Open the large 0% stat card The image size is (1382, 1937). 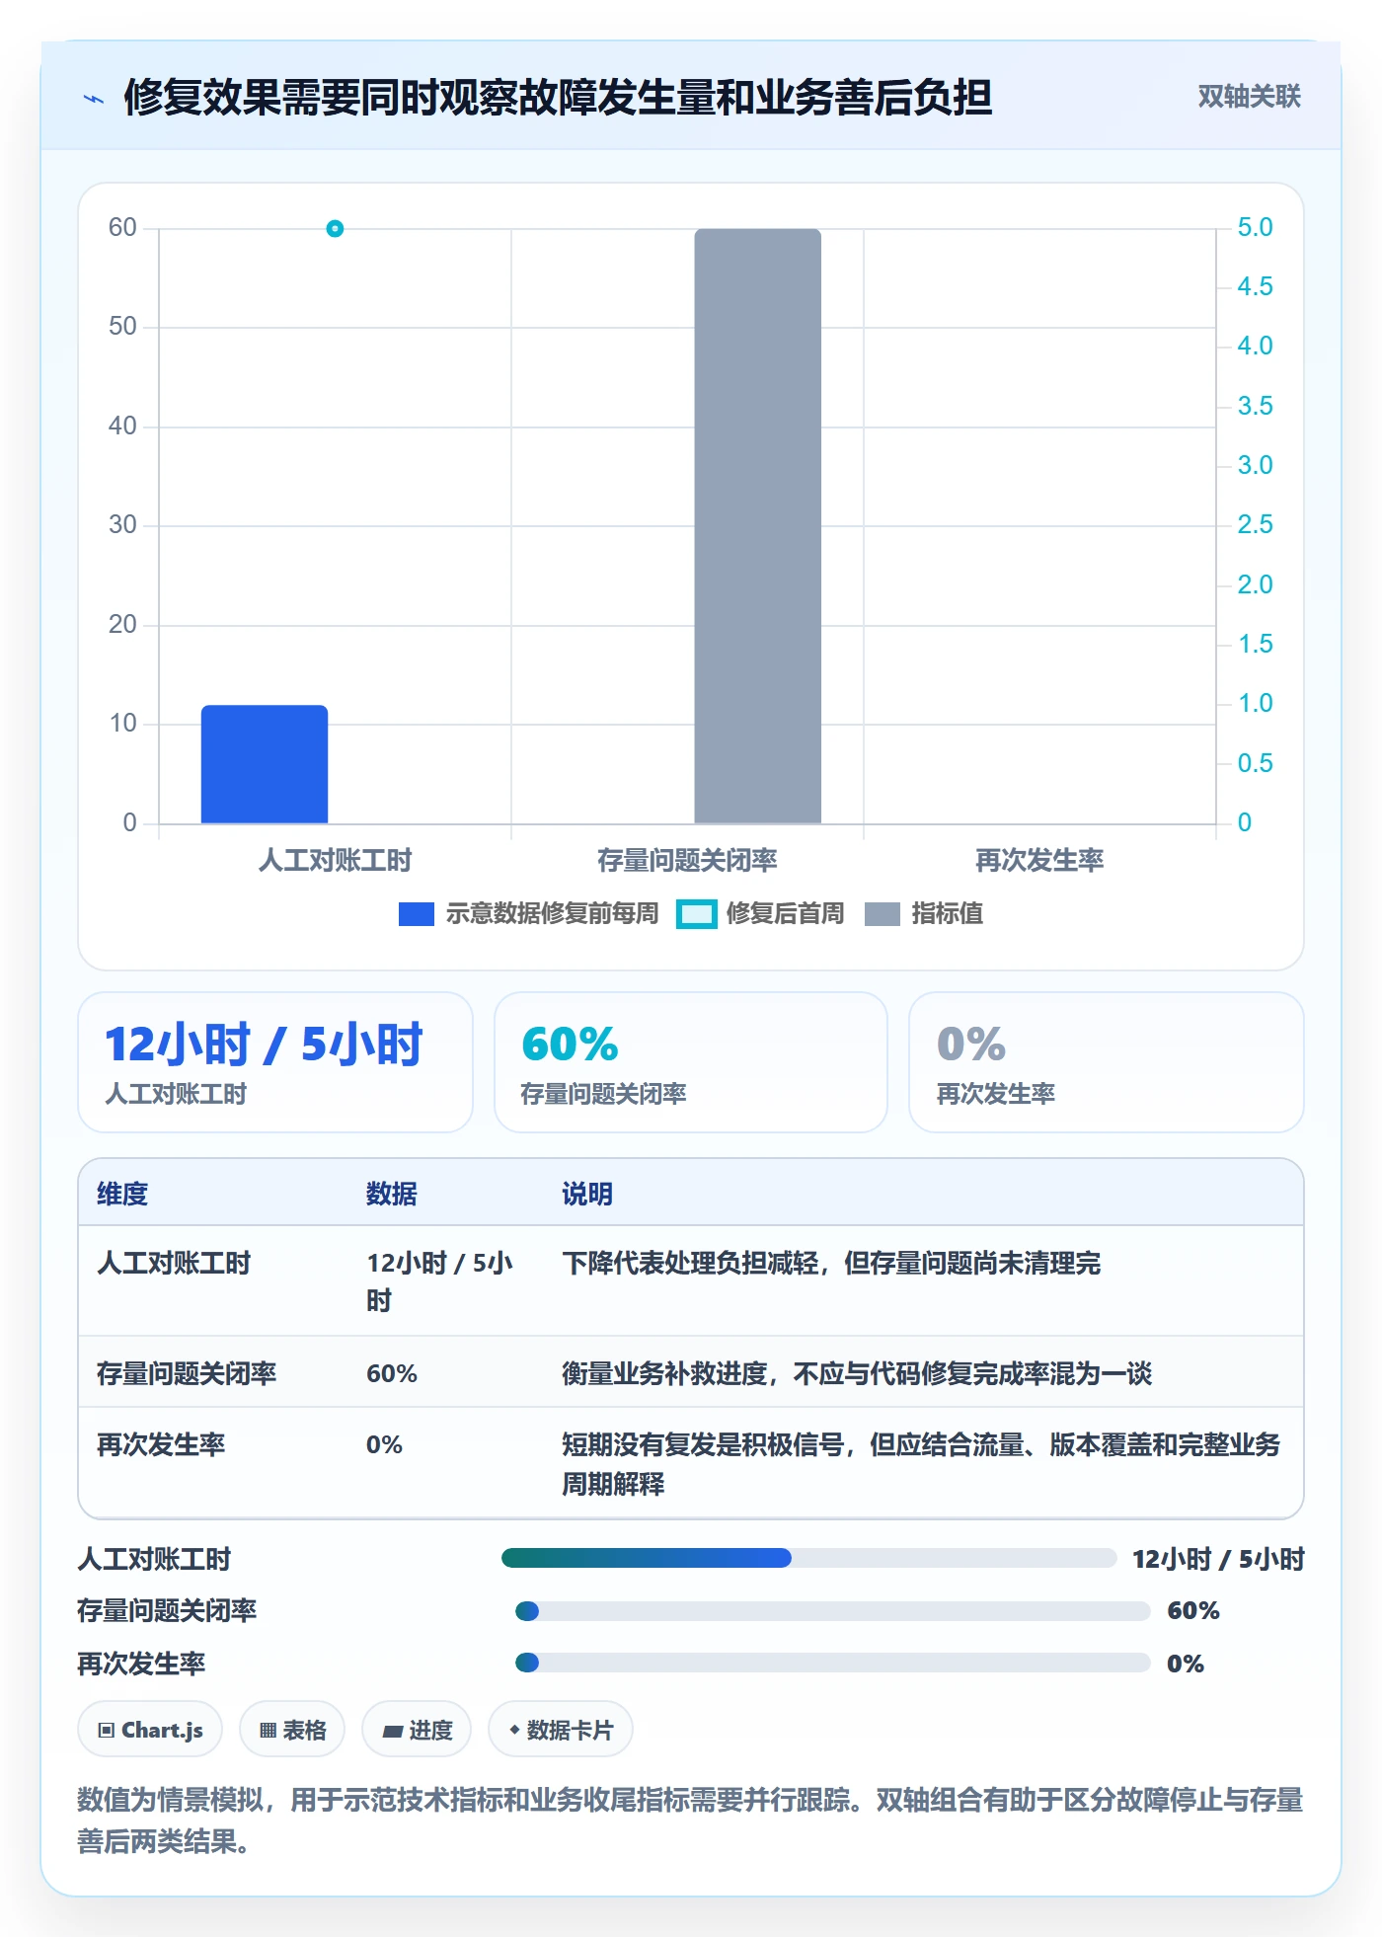click(1107, 1062)
